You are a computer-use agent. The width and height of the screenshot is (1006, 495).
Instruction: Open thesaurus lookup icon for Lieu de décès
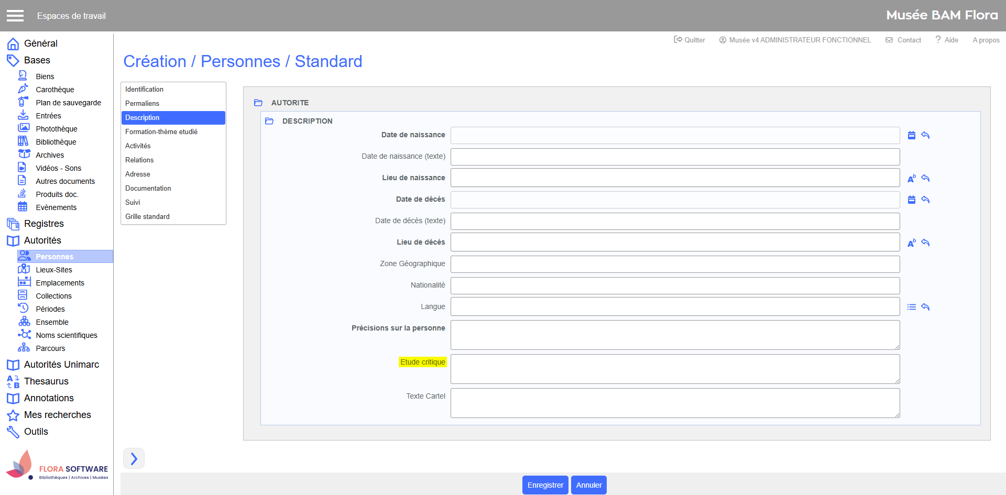[911, 243]
